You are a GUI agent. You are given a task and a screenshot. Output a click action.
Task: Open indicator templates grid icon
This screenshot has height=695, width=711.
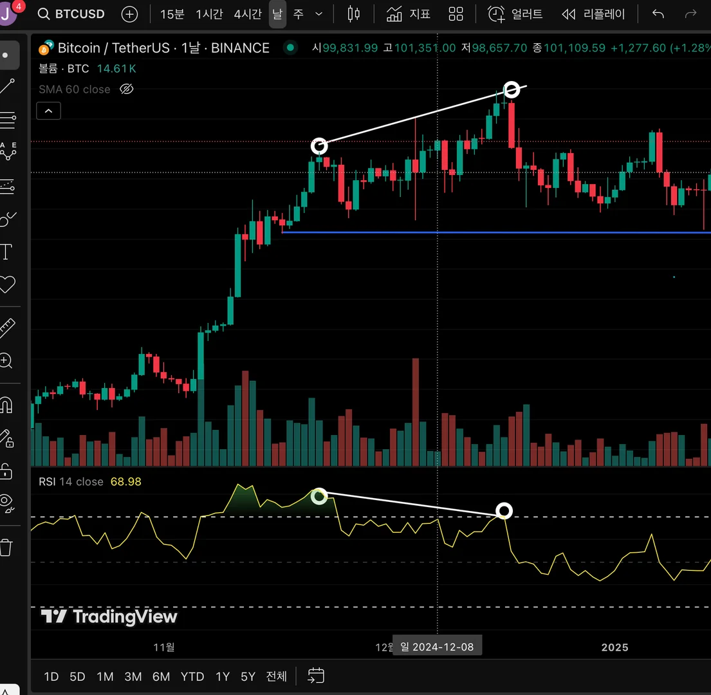click(x=456, y=14)
